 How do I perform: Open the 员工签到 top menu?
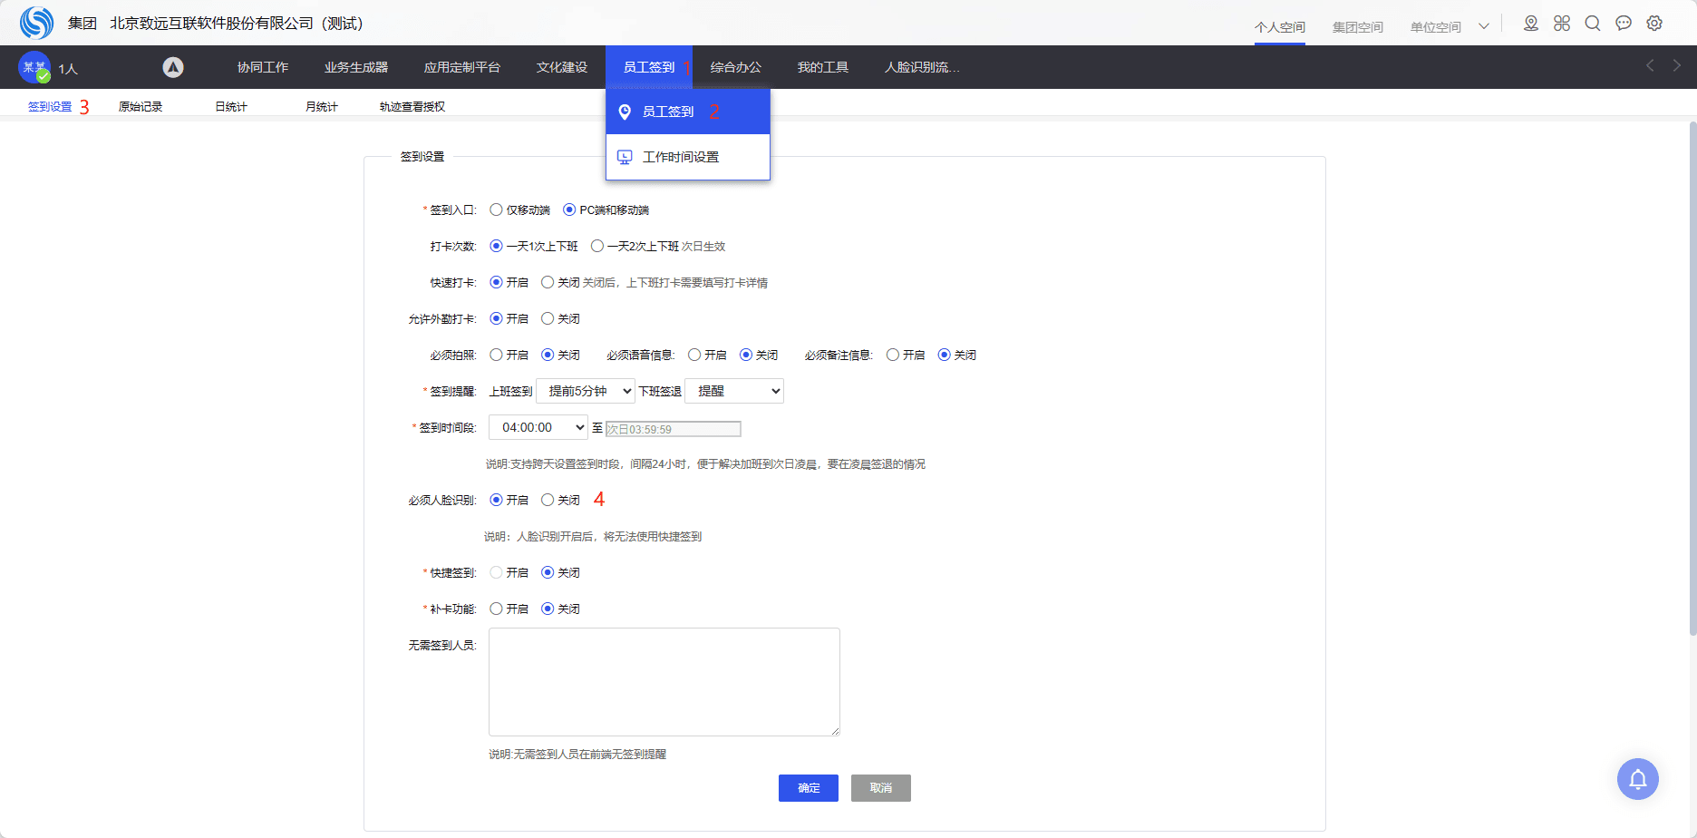pos(649,67)
